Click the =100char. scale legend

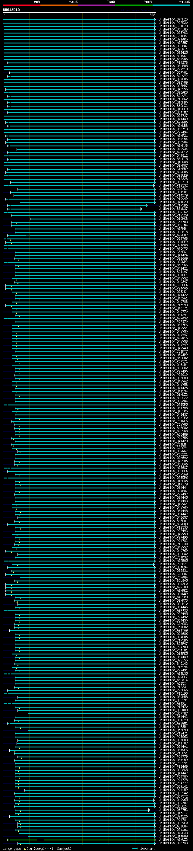[x=143, y=848]
